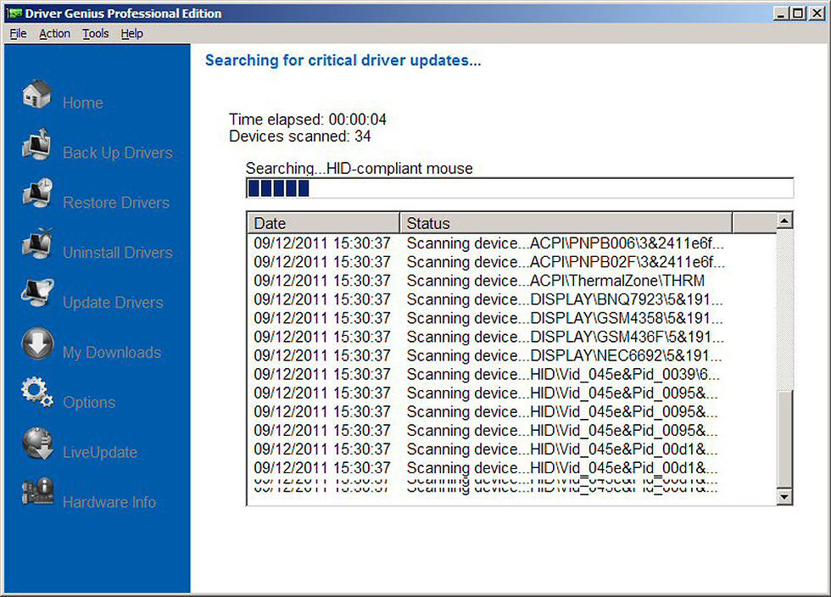Open the LiveUpdate section

click(x=100, y=452)
